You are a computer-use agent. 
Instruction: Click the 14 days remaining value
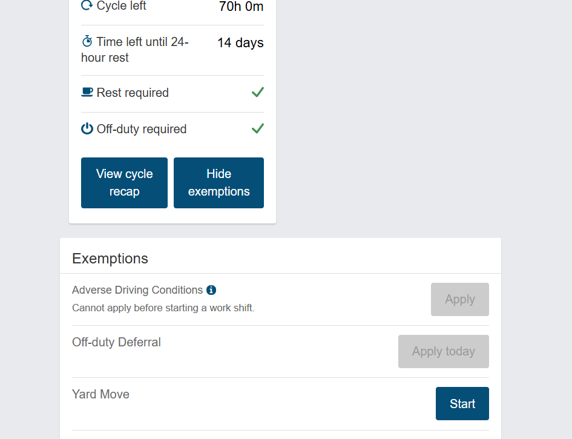click(x=240, y=43)
